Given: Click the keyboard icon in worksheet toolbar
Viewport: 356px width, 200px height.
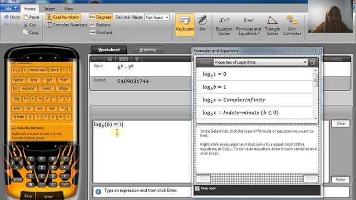Looking at the screenshot, I should 123,59.
